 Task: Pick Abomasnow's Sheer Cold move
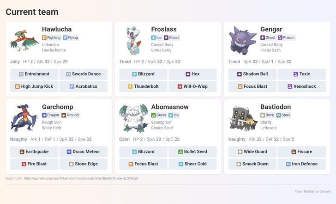click(x=192, y=164)
